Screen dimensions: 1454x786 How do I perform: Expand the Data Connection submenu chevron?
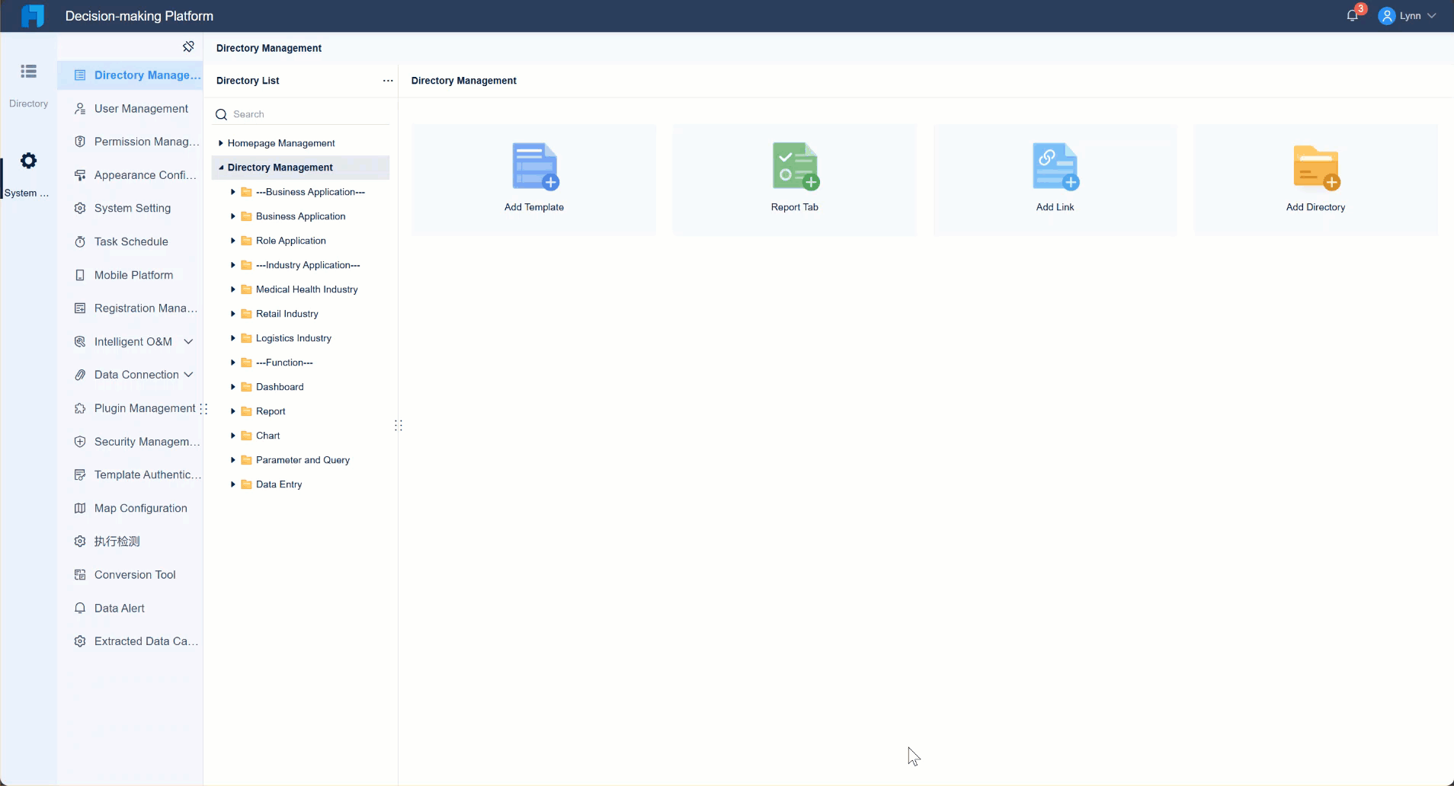coord(188,375)
